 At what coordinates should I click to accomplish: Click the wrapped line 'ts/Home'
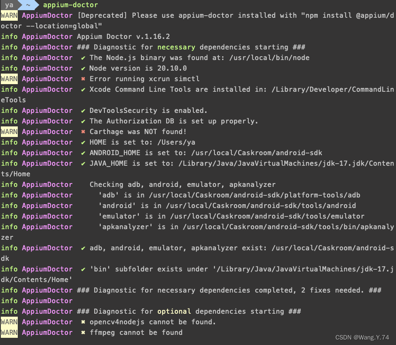15,174
